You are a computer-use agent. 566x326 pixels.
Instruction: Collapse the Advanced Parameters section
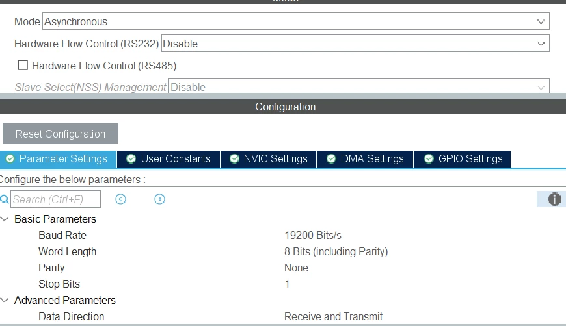5,300
